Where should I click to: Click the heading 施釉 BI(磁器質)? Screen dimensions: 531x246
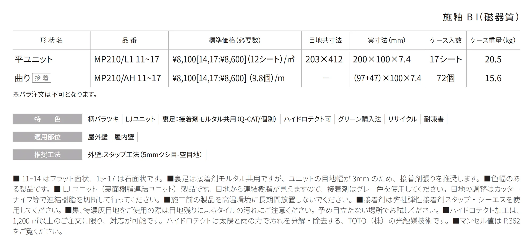point(481,17)
